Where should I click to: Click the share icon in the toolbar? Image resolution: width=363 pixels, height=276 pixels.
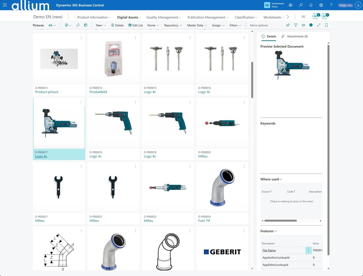point(288,25)
